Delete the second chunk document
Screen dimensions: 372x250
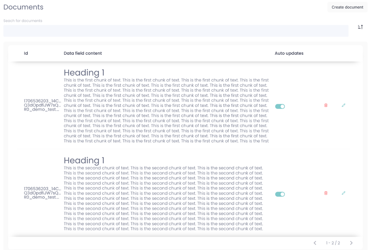click(x=326, y=193)
